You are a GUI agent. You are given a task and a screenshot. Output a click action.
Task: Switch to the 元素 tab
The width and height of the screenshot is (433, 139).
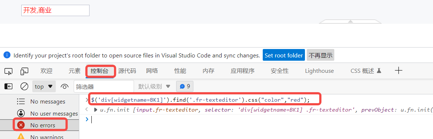coord(74,71)
